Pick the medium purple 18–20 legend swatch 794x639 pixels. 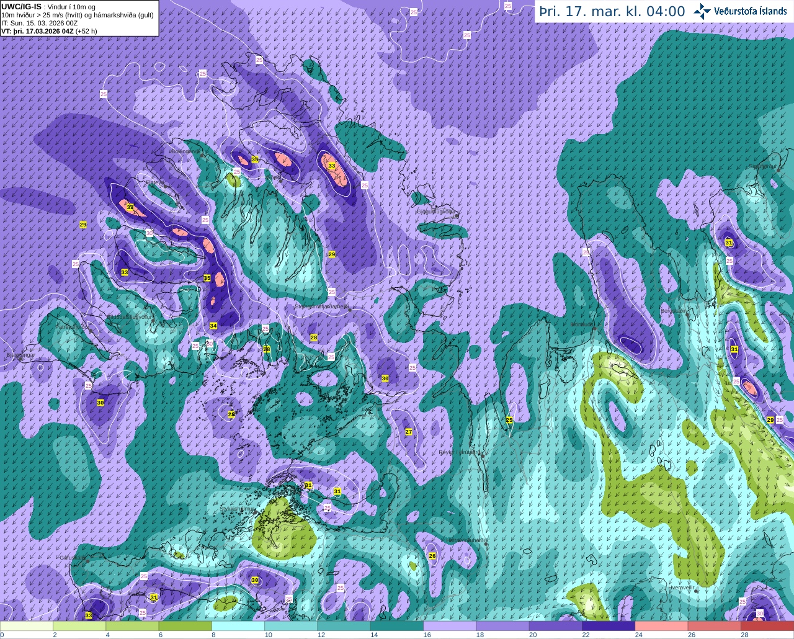(x=503, y=626)
